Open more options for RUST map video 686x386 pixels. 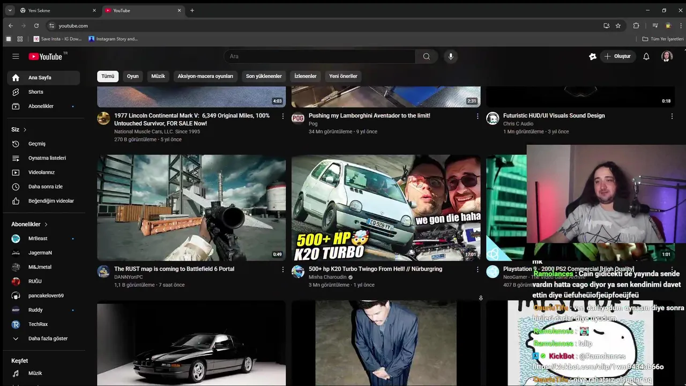click(283, 270)
